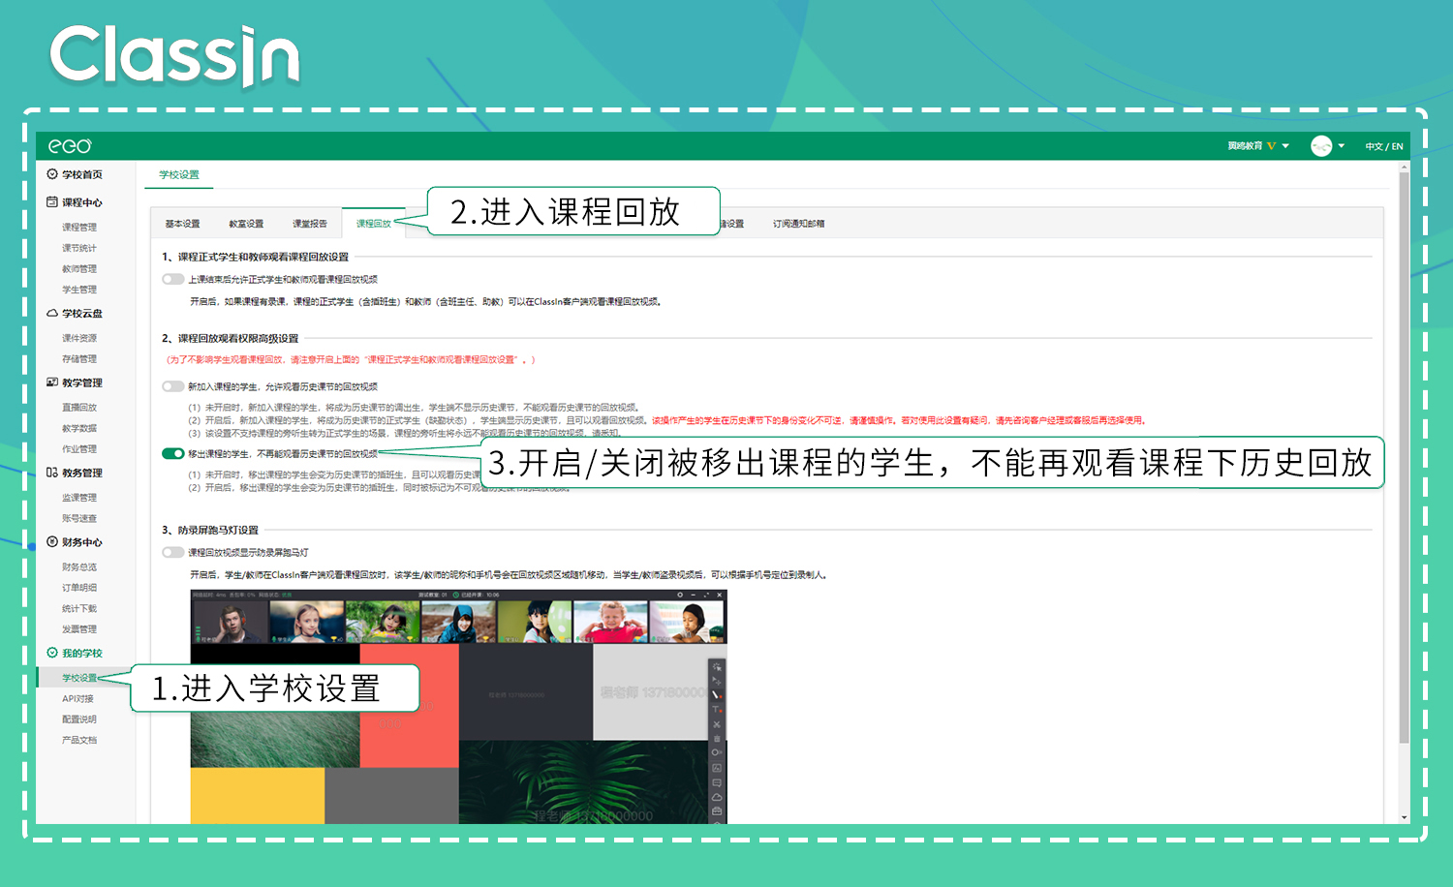The height and width of the screenshot is (887, 1453).
Task: Open the 学校云盘 sidebar section
Action: pyautogui.click(x=75, y=314)
